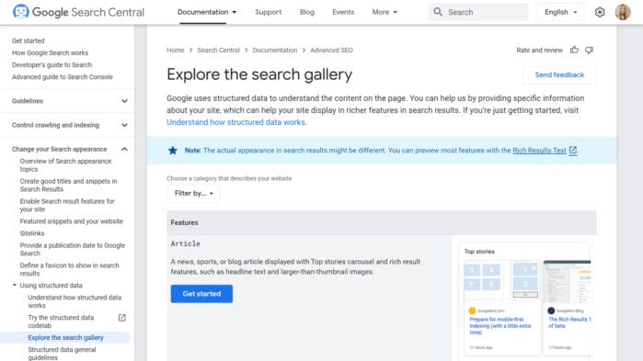Go to the Support tab

point(269,12)
